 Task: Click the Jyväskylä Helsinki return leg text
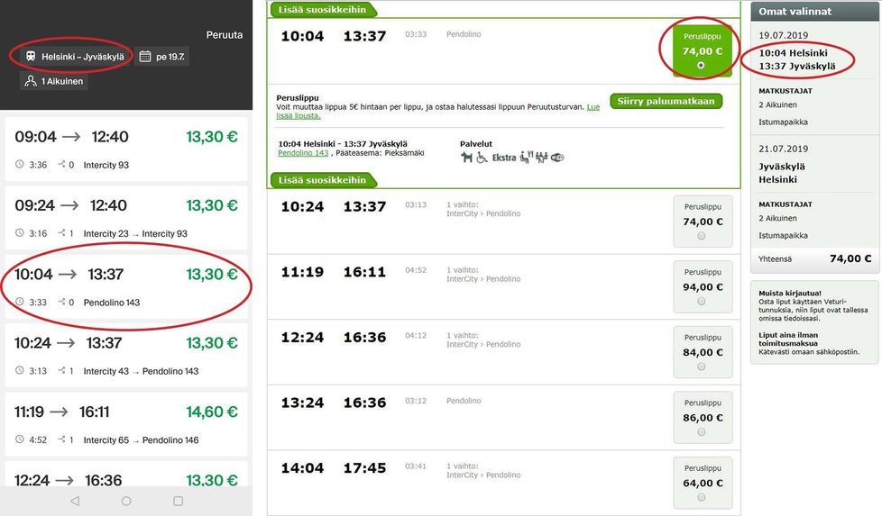(x=782, y=173)
